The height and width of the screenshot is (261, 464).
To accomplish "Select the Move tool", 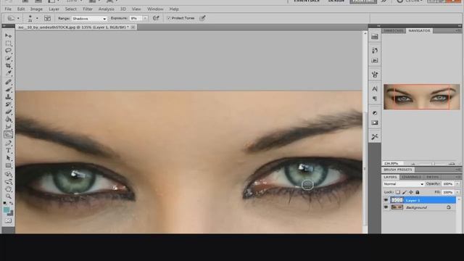I will click(8, 36).
